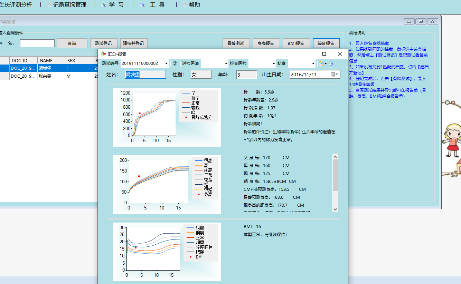Click the print icon in report toolbar
This screenshot has width=461, height=284.
(x=332, y=63)
